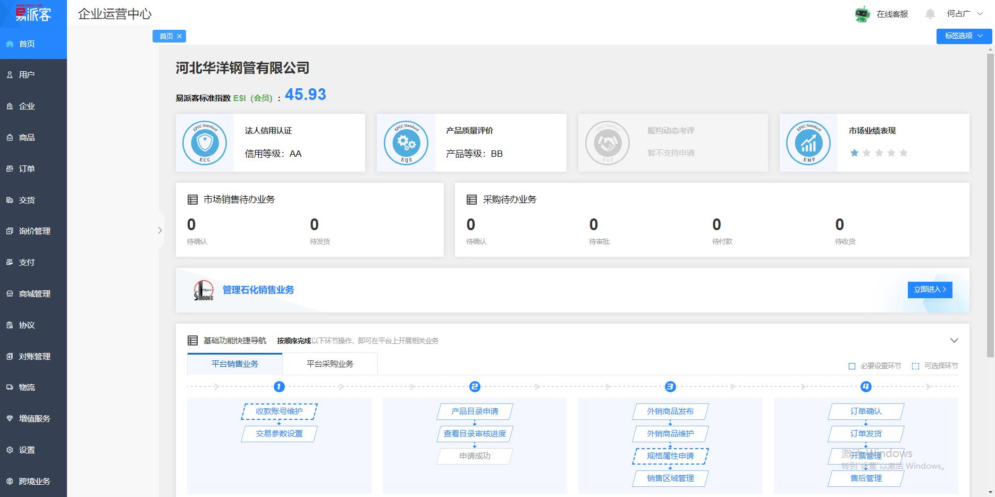This screenshot has width=995, height=497.
Task: Open 管理石化销售业务 link
Action: click(x=258, y=290)
